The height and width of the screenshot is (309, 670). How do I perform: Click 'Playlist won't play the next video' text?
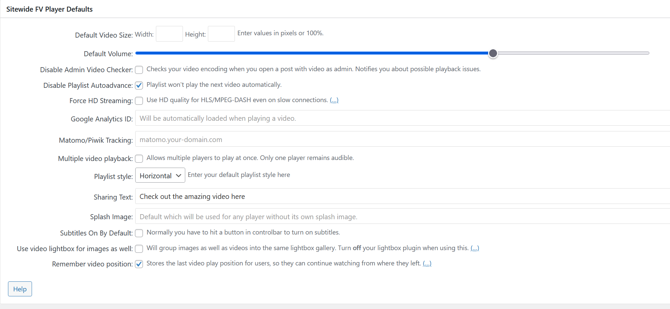tap(214, 85)
